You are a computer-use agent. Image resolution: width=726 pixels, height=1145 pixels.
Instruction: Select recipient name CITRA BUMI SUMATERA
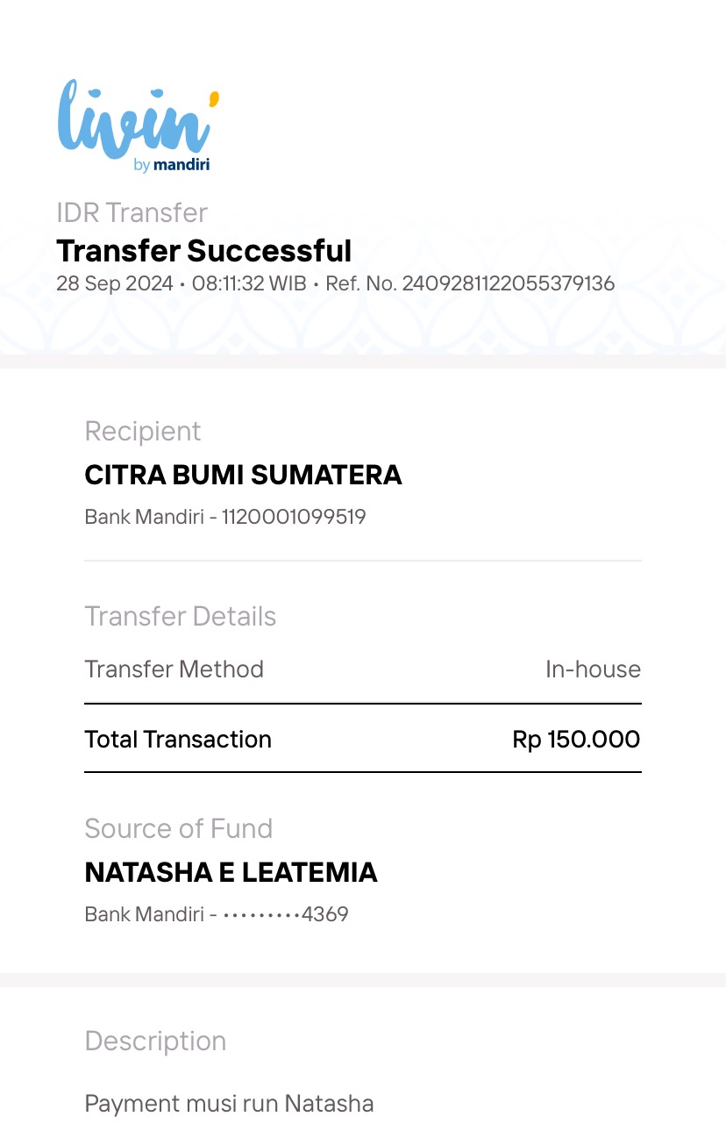tap(243, 475)
